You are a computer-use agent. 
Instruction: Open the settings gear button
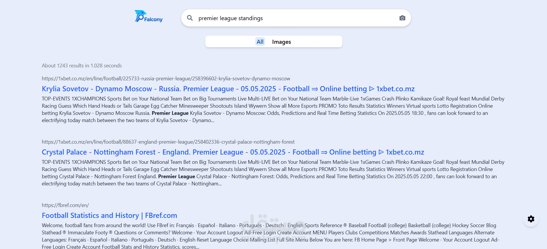click(x=531, y=219)
